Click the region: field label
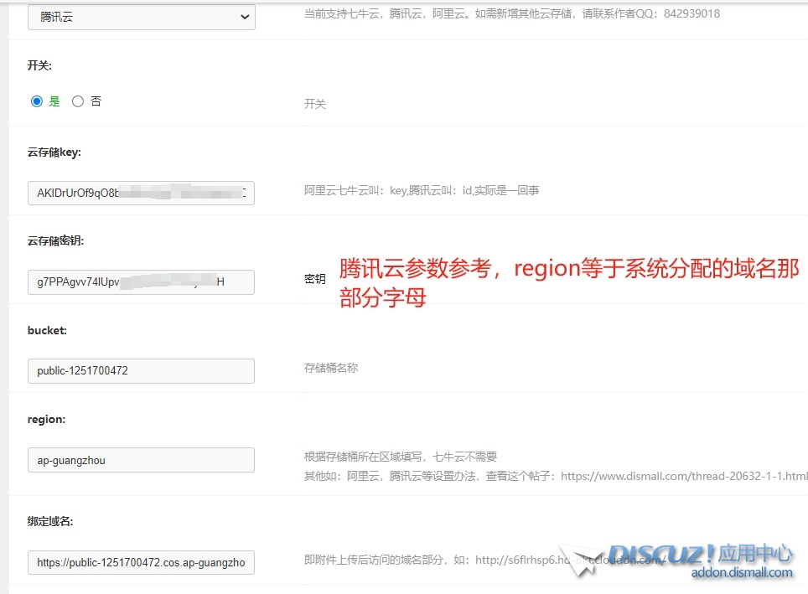The height and width of the screenshot is (594, 808). click(46, 419)
